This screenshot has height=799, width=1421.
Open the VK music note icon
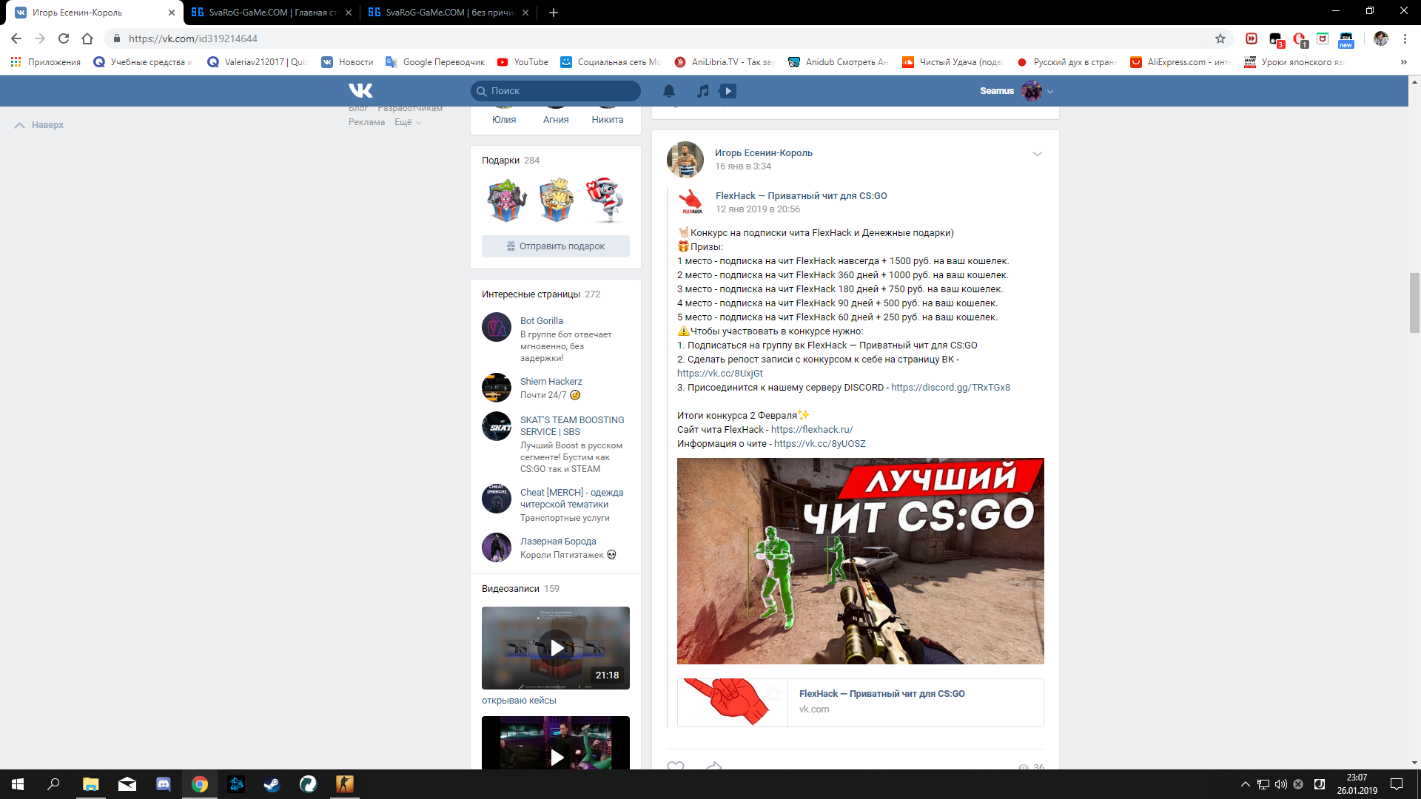703,90
